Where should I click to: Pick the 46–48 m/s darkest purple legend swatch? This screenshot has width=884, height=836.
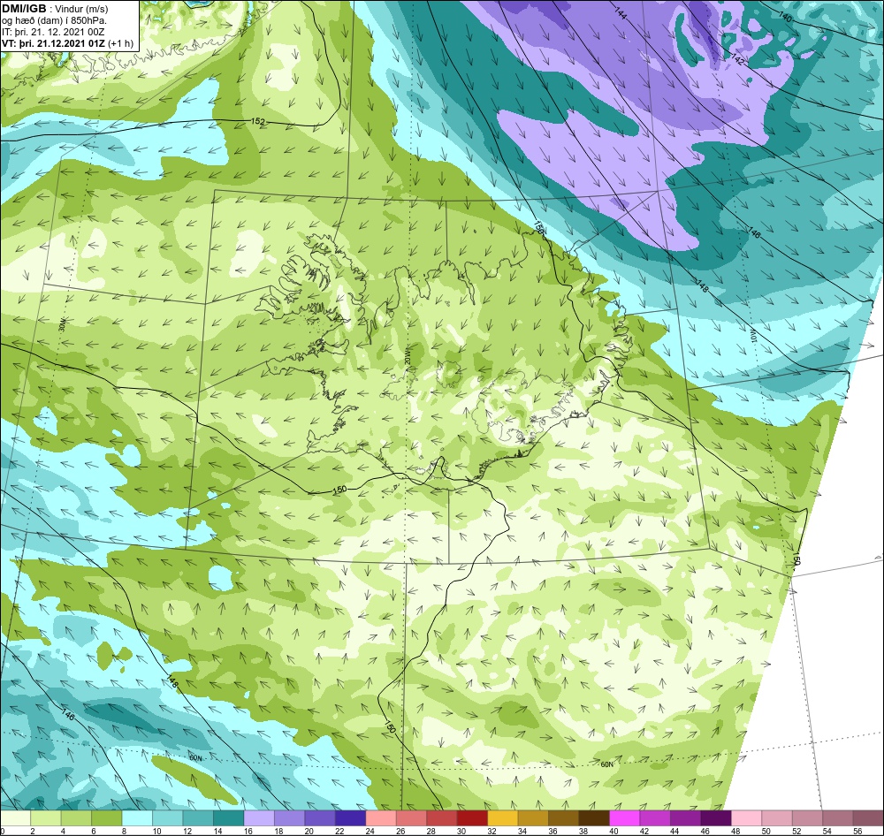pyautogui.click(x=716, y=818)
